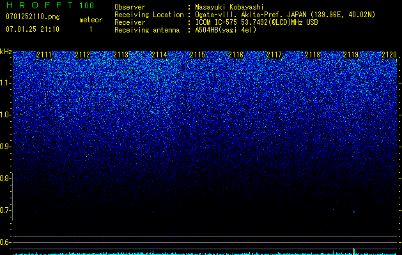The height and width of the screenshot is (255, 402).
Task: Click the meteor echo dot near 2119
Action: 354,212
